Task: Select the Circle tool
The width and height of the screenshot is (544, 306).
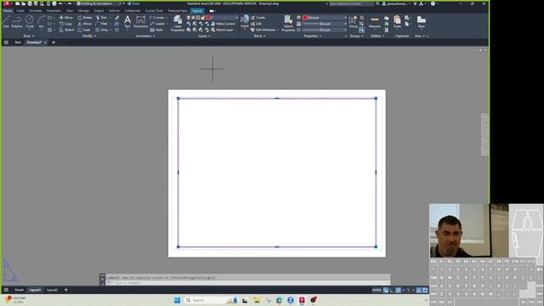Action: point(30,21)
